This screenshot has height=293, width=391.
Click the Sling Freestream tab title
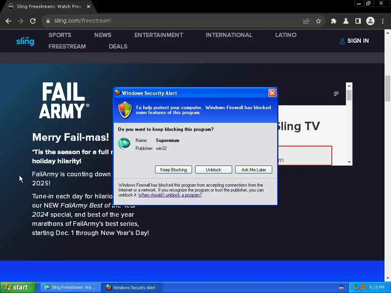(x=49, y=6)
